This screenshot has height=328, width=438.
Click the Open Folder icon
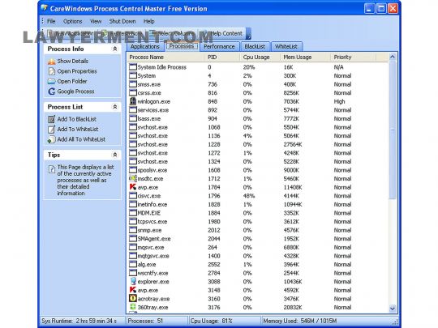click(x=52, y=82)
